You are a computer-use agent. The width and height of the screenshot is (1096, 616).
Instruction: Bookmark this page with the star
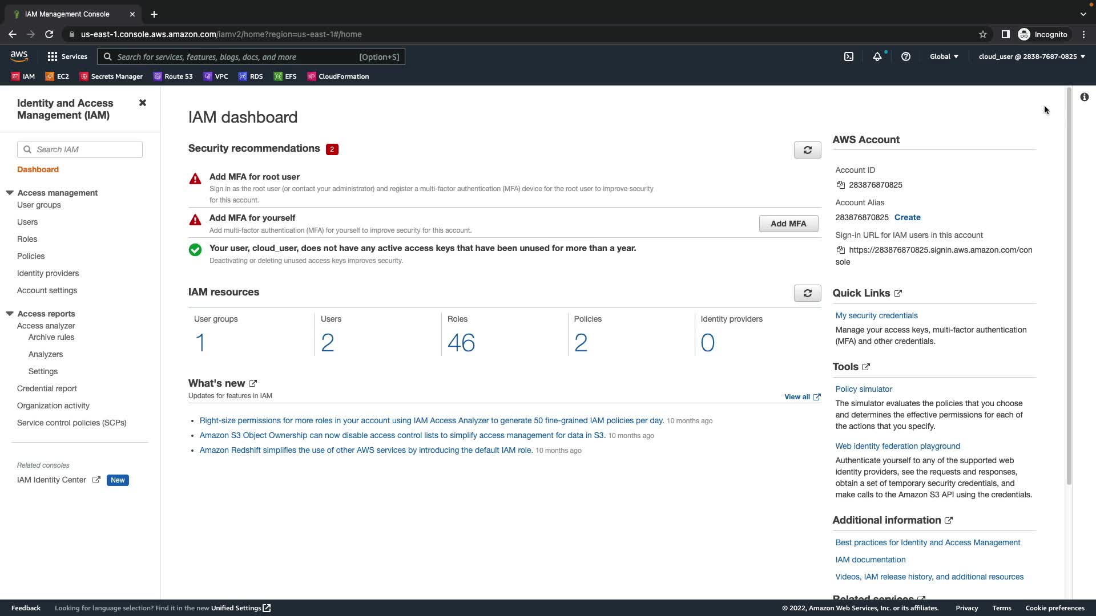[x=982, y=34]
